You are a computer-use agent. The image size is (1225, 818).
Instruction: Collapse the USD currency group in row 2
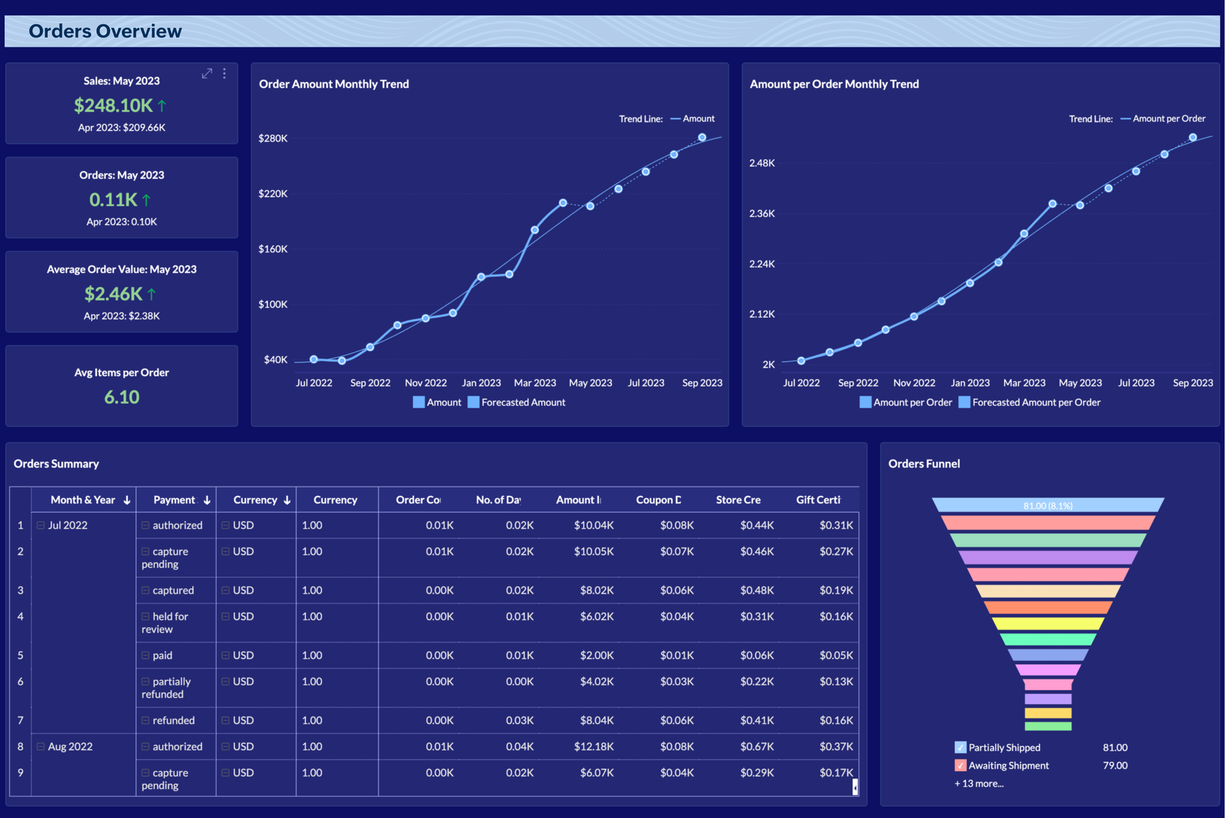point(225,552)
